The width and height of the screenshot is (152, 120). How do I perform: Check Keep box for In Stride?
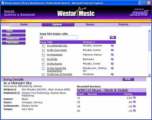43,60
